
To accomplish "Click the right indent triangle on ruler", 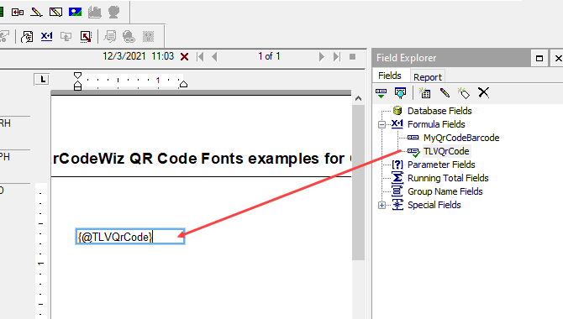I will (183, 84).
